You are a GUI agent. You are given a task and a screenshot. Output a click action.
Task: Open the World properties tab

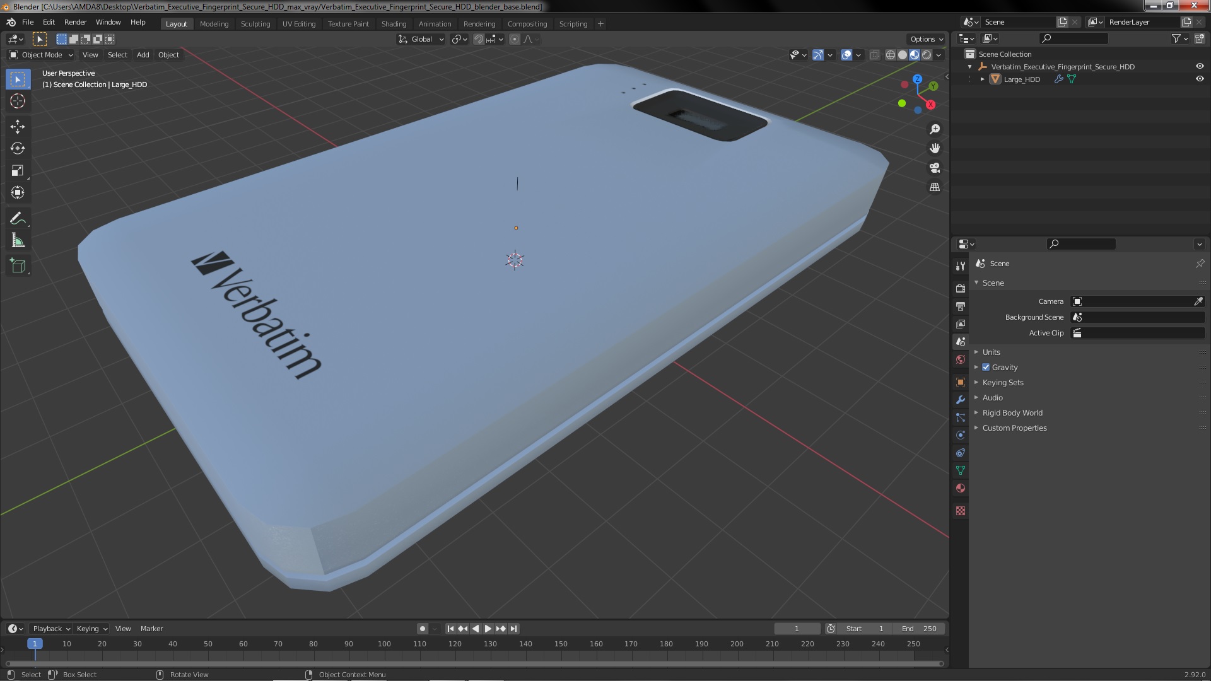[961, 359]
